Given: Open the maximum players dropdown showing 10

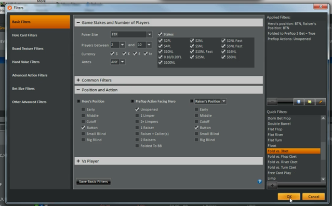Looking at the screenshot, I should pos(149,45).
